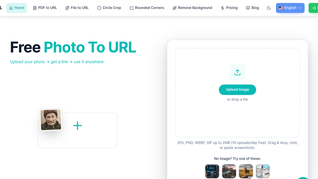Image resolution: width=318 pixels, height=179 pixels.
Task: Expand the English language dropdown
Action: point(290,8)
